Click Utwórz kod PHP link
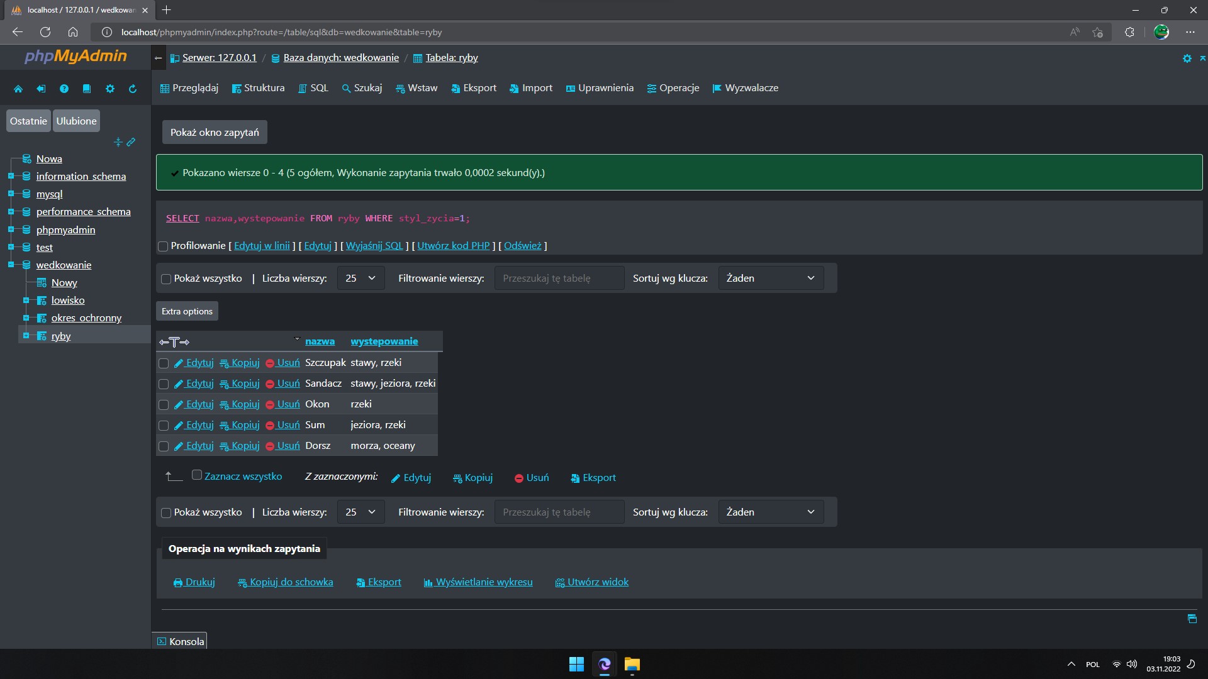1208x679 pixels. point(453,246)
